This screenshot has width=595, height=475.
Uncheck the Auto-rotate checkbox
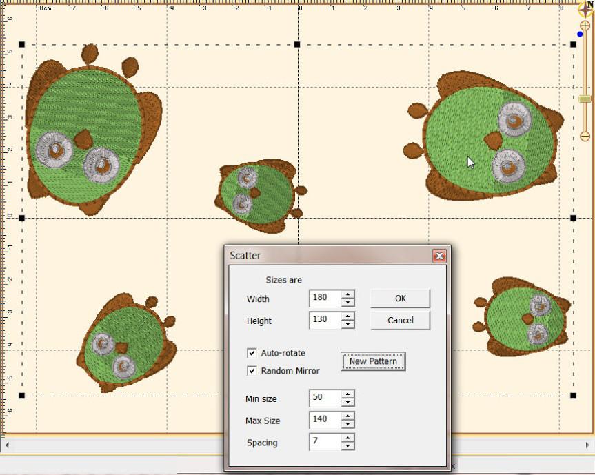[x=252, y=353]
